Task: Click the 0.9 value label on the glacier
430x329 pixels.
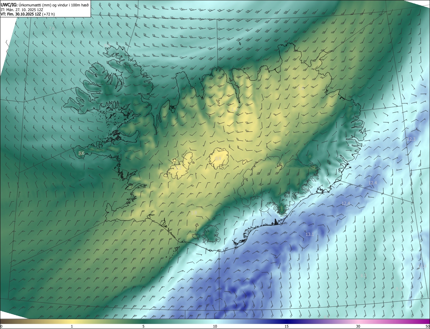Action: click(x=218, y=159)
